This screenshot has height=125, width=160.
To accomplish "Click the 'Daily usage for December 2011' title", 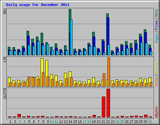I will [x=38, y=5].
